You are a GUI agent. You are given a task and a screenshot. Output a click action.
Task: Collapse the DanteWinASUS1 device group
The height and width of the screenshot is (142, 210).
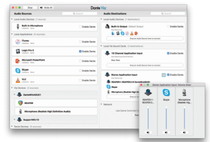tap(14, 94)
